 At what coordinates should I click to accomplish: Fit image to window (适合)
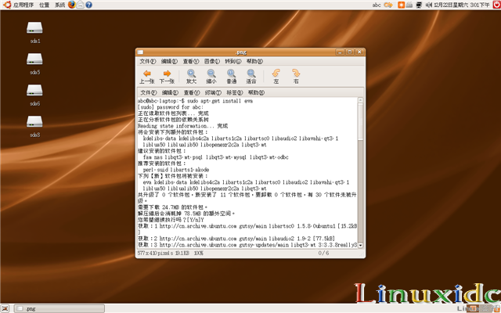251,77
